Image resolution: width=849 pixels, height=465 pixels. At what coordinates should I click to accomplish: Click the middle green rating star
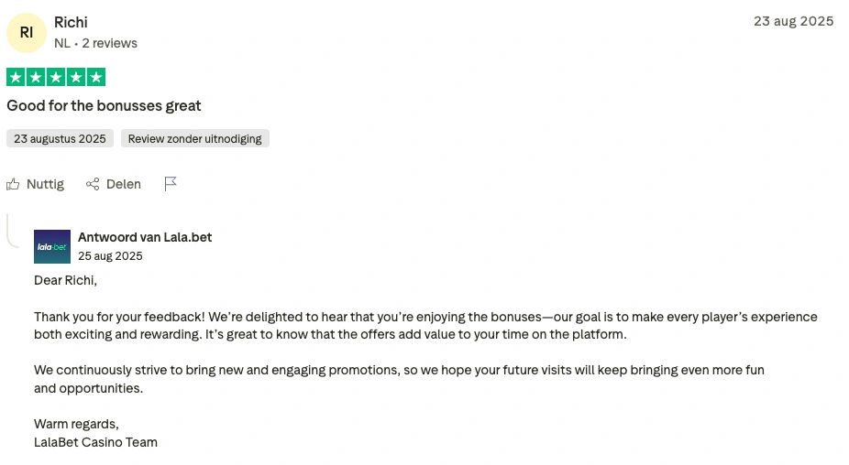(56, 77)
